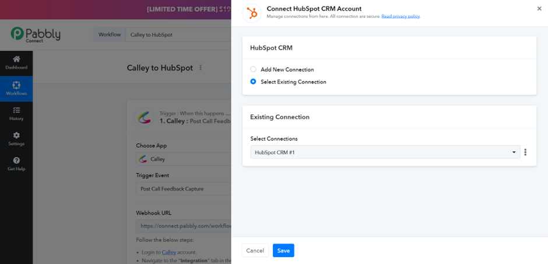The height and width of the screenshot is (264, 548).
Task: Open three-dot menu beside Calley to HubSpot title
Action: coord(201,68)
